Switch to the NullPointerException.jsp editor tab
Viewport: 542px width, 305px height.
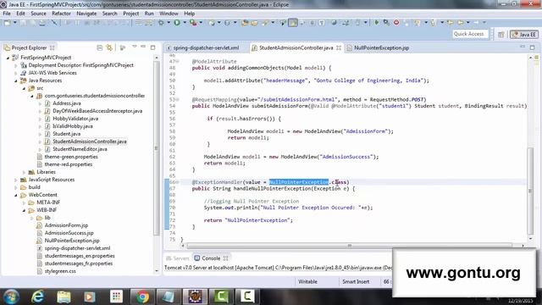[379, 47]
